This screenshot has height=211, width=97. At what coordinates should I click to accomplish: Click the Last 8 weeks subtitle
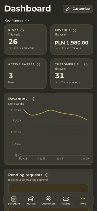[16, 104]
